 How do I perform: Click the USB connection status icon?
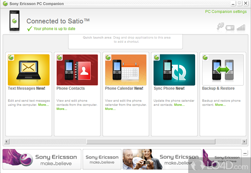click(x=221, y=27)
